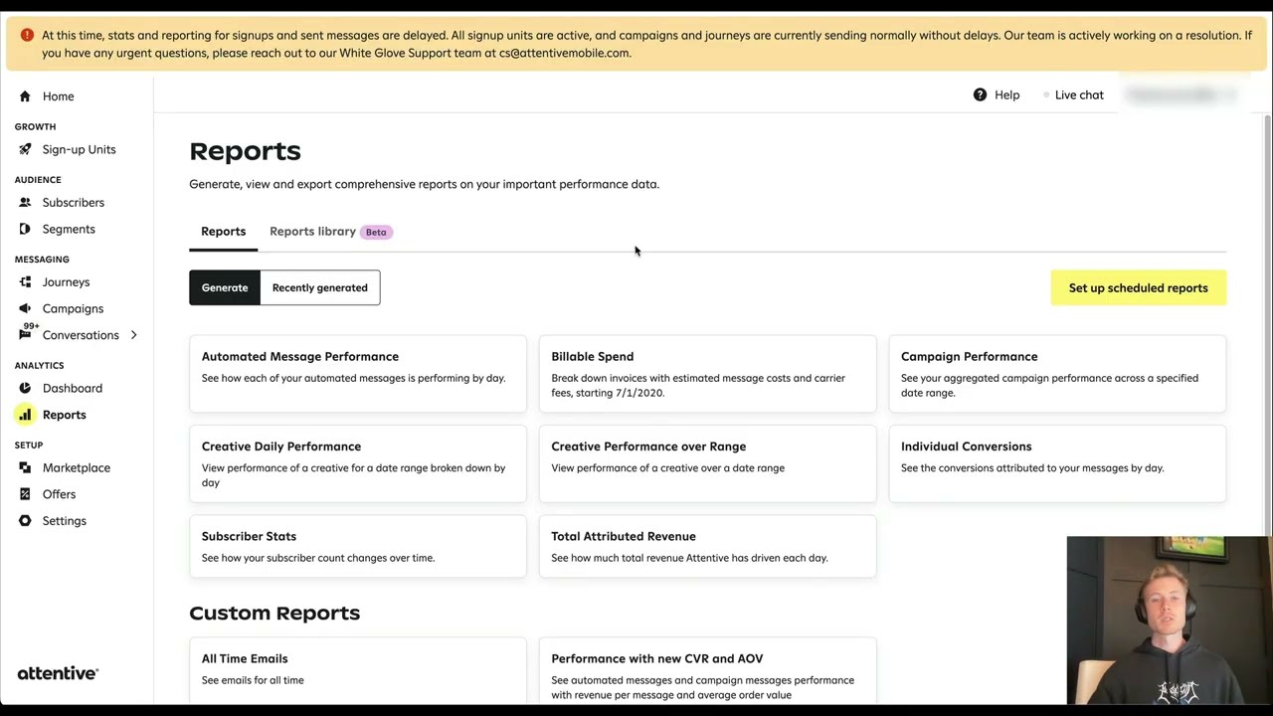Viewport: 1273px width, 716px height.
Task: Click the Subscribers people icon
Action: 25,203
